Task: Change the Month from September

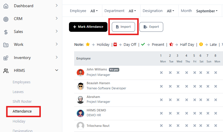Action: coord(207,11)
